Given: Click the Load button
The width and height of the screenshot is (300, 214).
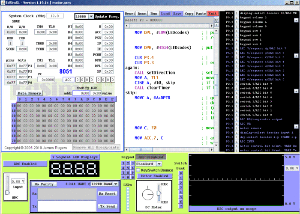Looking at the screenshot, I should (x=165, y=14).
